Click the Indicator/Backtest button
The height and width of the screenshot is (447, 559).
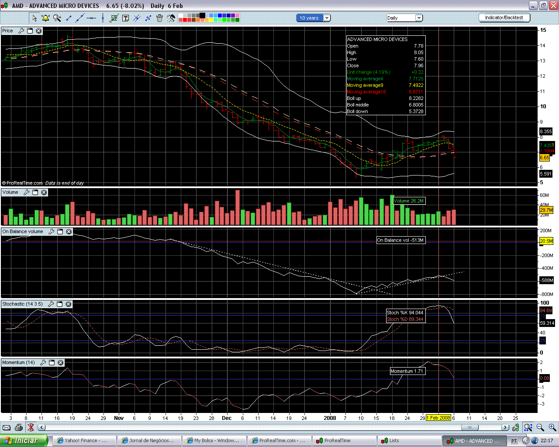tap(504, 17)
